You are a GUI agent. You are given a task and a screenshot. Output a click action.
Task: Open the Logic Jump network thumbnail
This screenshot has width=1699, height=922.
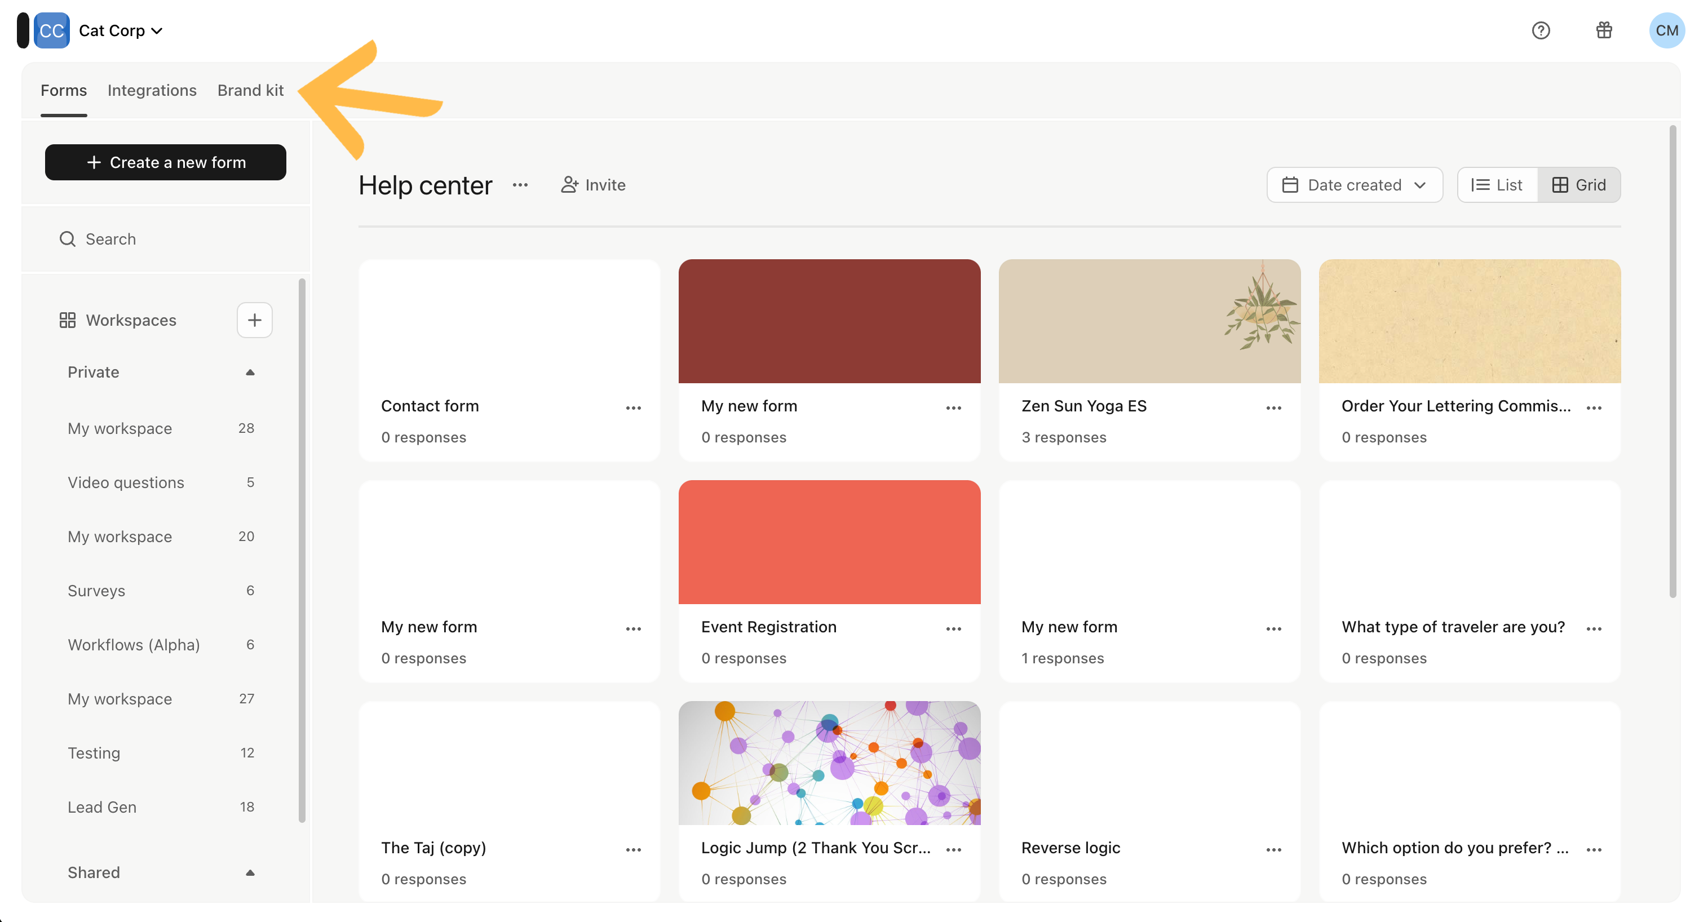pos(829,763)
